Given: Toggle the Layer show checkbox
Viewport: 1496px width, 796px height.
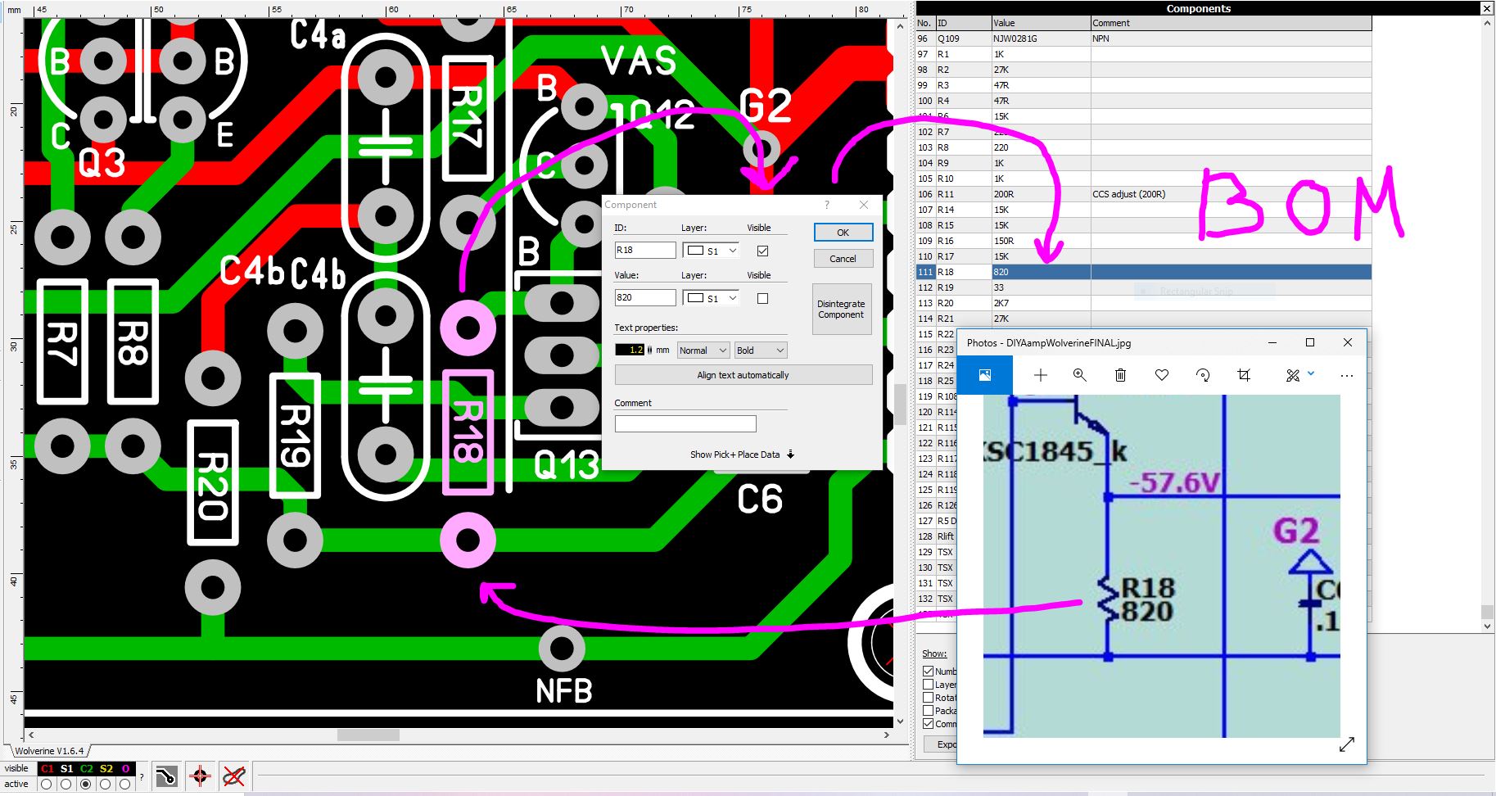Looking at the screenshot, I should [x=929, y=684].
